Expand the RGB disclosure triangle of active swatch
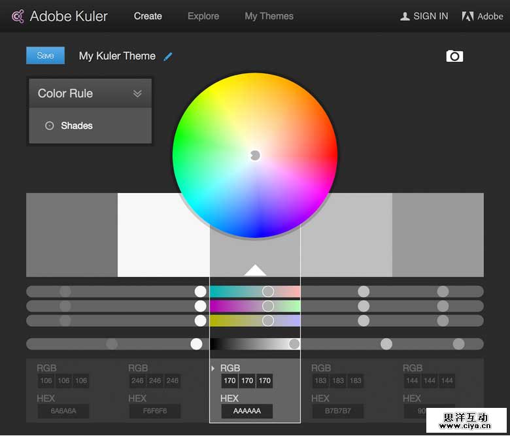The height and width of the screenshot is (436, 510). pos(213,369)
